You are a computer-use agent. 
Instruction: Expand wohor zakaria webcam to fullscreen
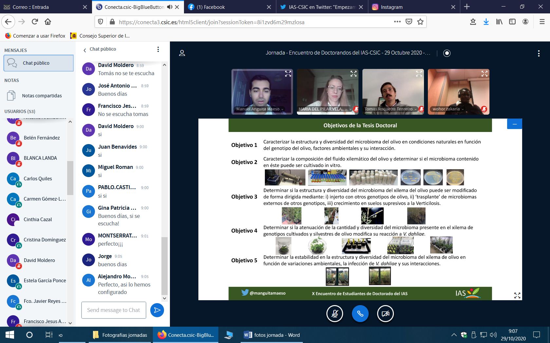tap(484, 74)
